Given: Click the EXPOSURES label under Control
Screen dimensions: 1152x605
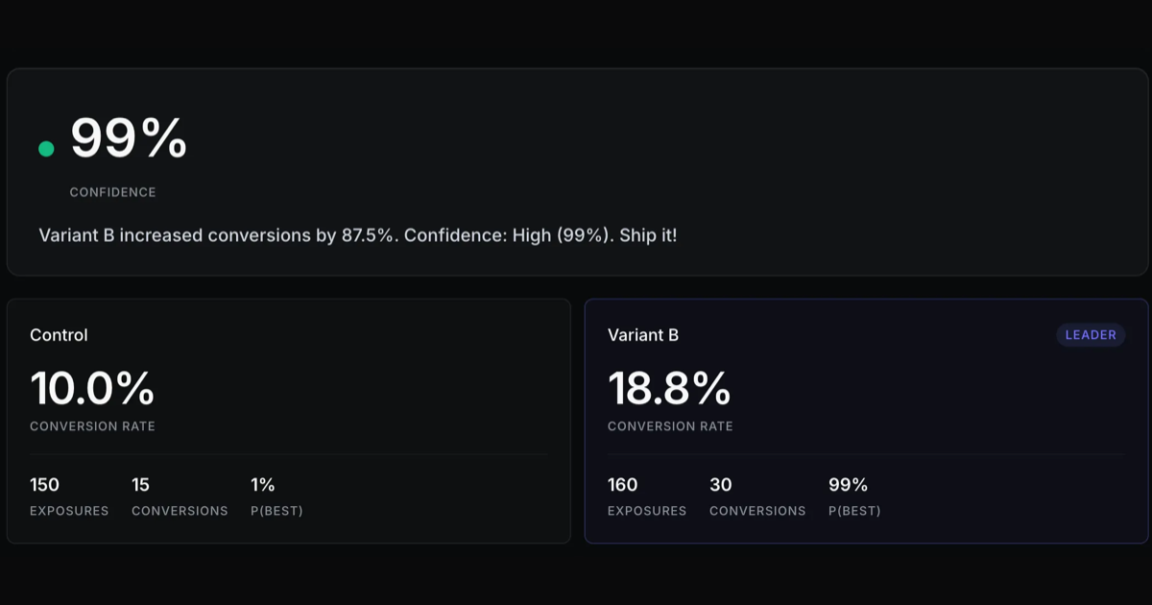Looking at the screenshot, I should (x=69, y=511).
